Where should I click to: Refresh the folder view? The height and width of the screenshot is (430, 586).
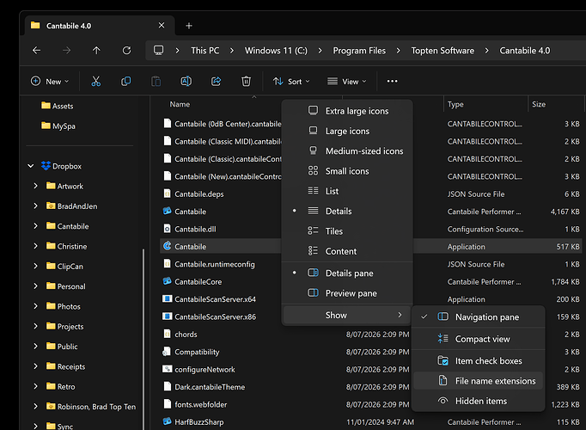[x=126, y=51]
